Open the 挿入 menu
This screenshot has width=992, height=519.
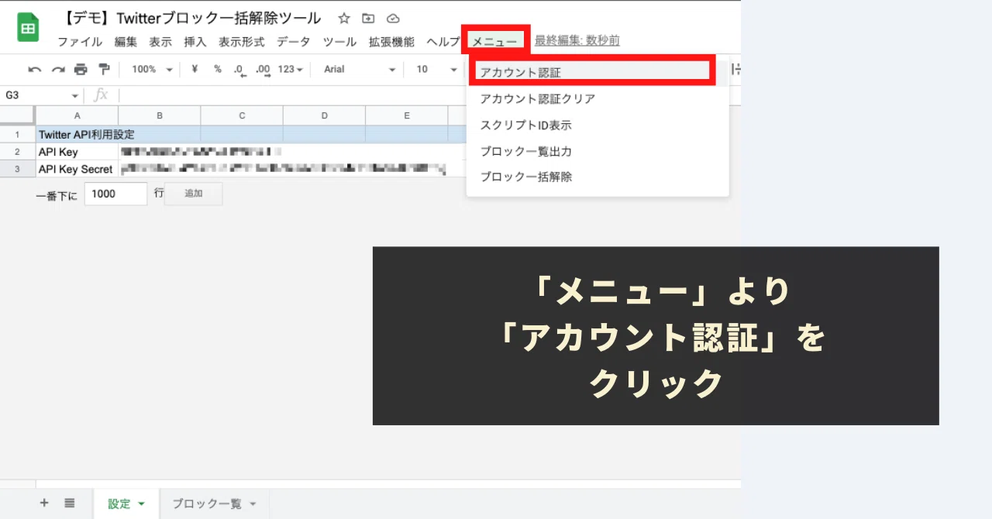195,42
